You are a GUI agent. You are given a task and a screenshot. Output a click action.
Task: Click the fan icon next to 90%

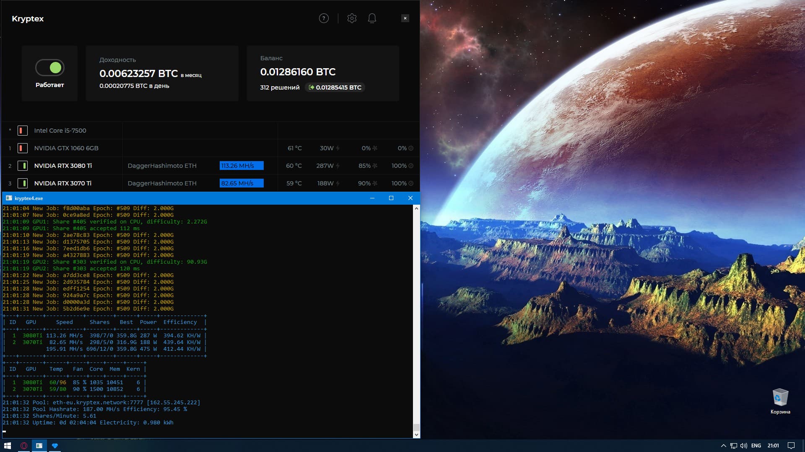[375, 183]
